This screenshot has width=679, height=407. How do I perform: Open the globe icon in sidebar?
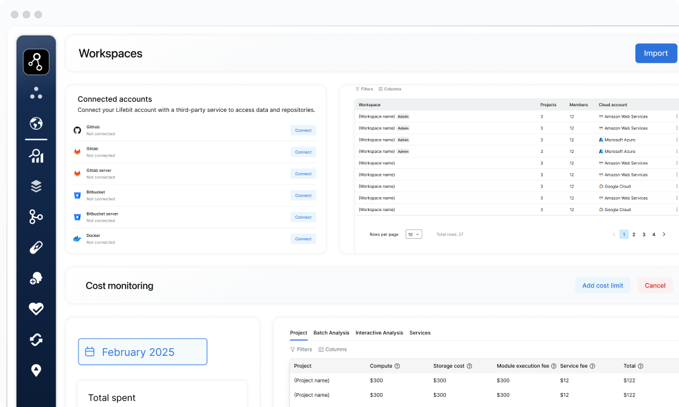point(36,124)
